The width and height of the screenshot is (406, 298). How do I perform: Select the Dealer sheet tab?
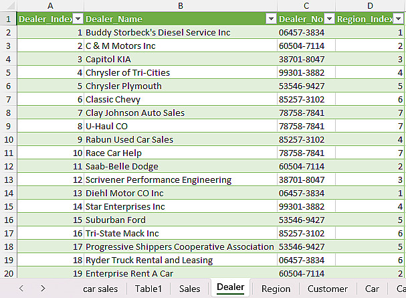(231, 287)
